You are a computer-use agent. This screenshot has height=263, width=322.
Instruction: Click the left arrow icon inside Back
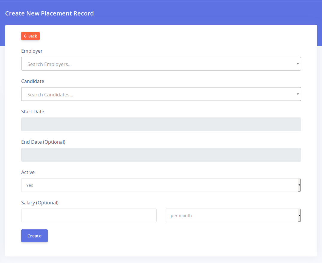click(25, 36)
